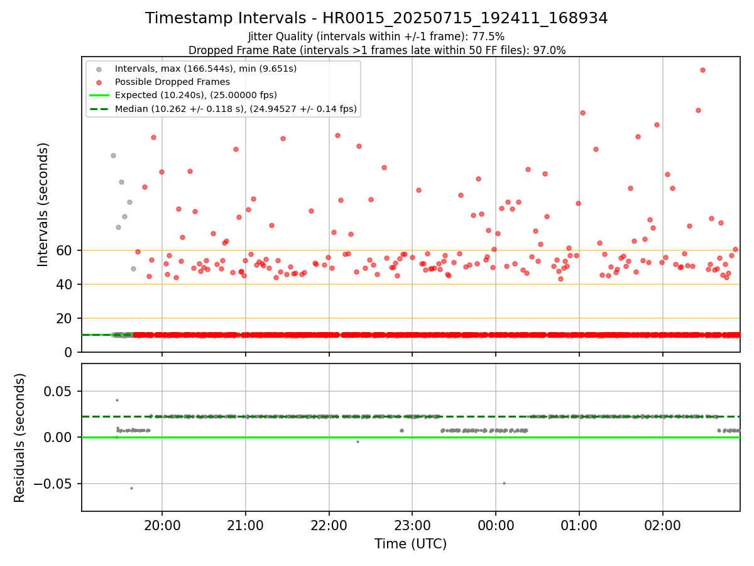Click the 'Dropped Frame Rate' subtitle line showing 97.0%
Viewport: 754px width, 566px height.
point(377,50)
